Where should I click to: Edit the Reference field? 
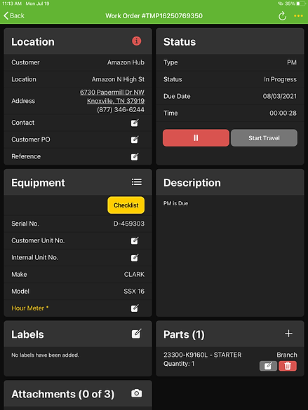tap(135, 156)
